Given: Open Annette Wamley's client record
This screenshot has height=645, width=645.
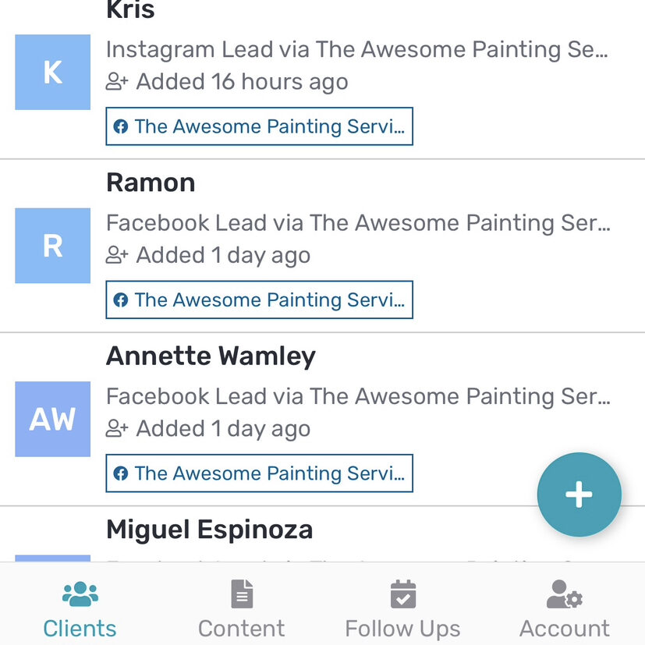Looking at the screenshot, I should pyautogui.click(x=209, y=356).
